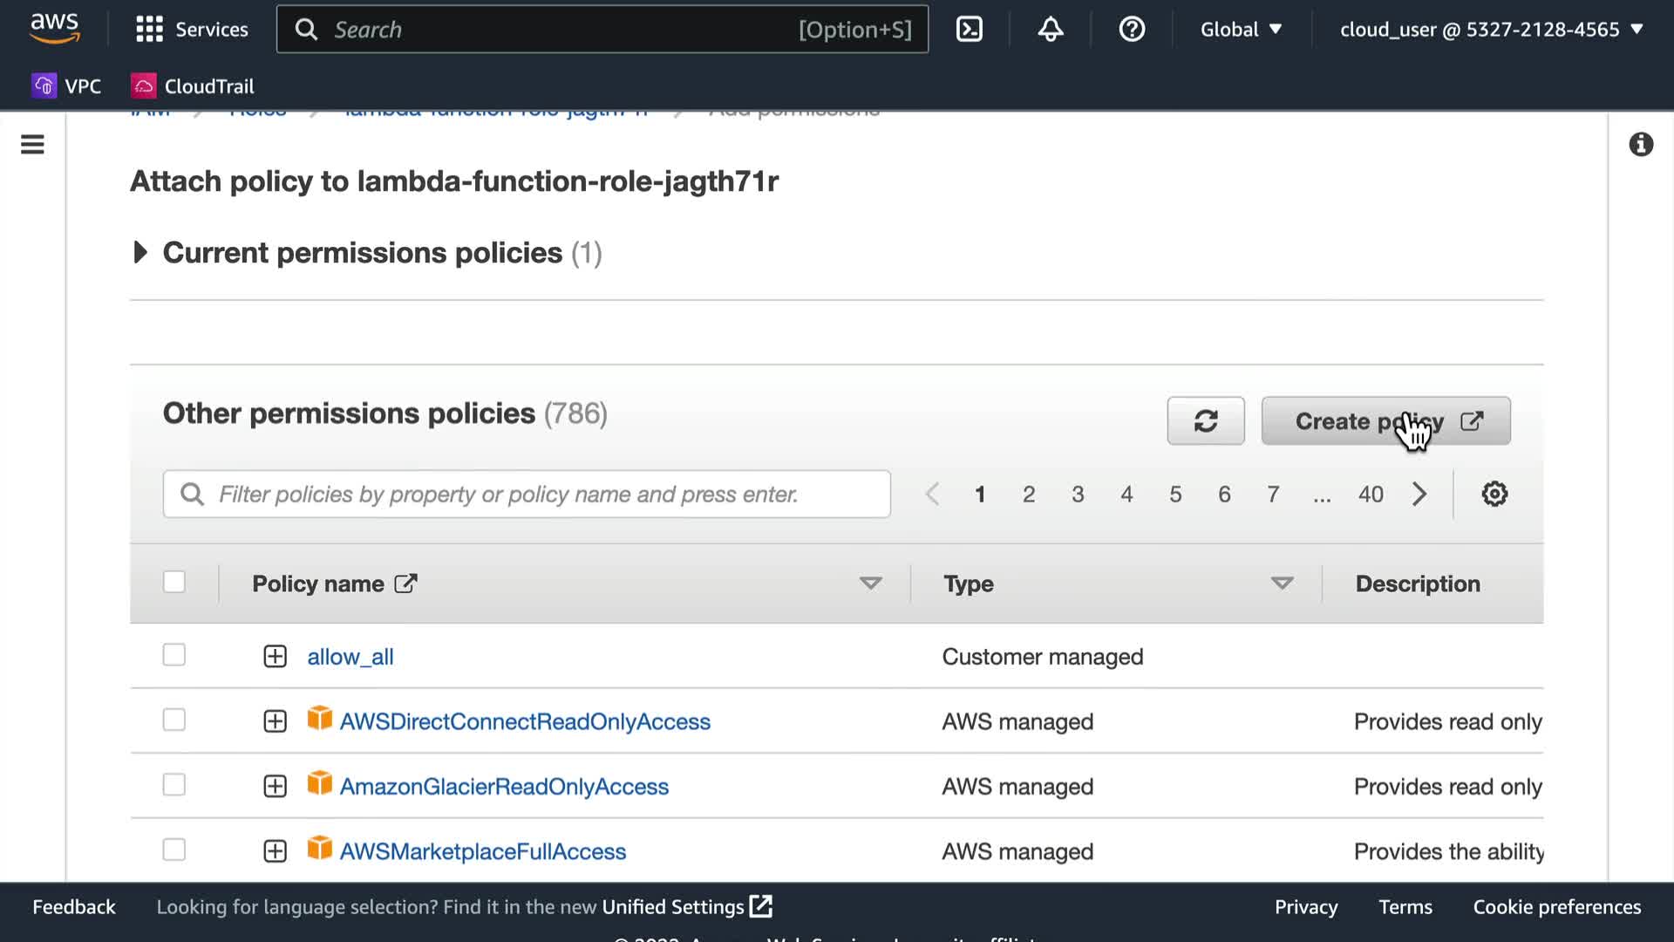Viewport: 1674px width, 942px height.
Task: Click the info panel icon
Action: (1641, 145)
